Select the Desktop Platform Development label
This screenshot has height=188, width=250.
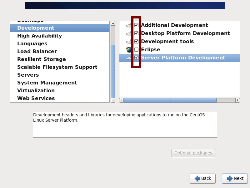tap(185, 33)
